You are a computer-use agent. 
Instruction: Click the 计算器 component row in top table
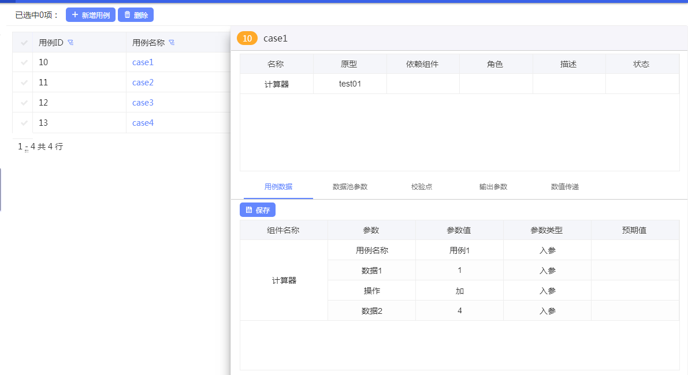click(x=277, y=84)
